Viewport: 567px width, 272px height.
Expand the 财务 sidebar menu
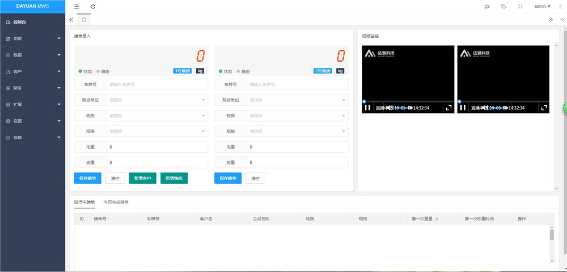32,88
